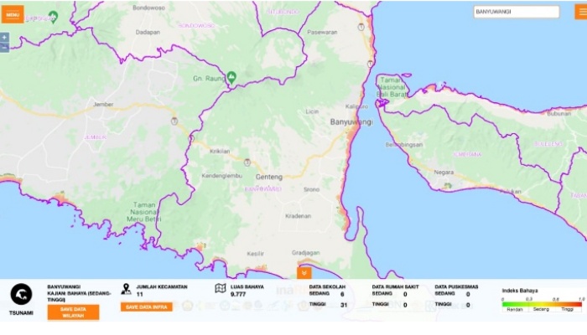Click the Kradenan label

coord(298,216)
